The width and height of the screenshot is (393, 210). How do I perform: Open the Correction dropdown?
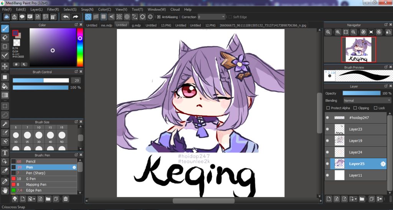point(211,17)
